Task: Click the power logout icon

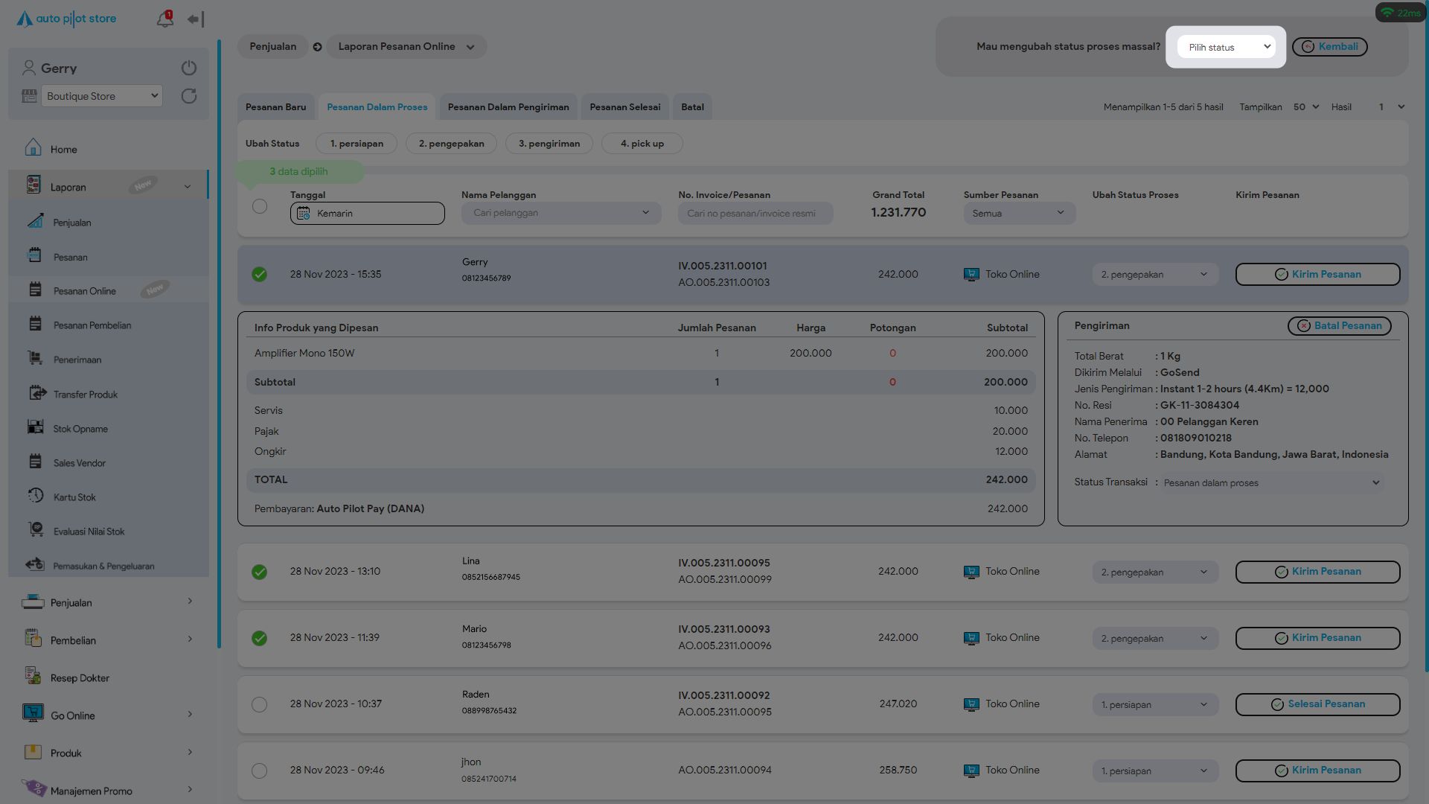Action: (189, 68)
